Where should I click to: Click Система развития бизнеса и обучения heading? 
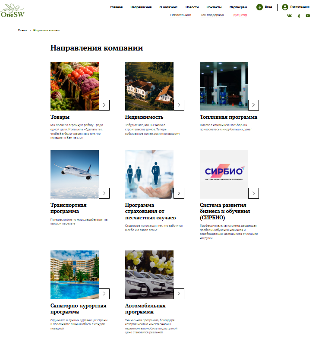click(225, 211)
